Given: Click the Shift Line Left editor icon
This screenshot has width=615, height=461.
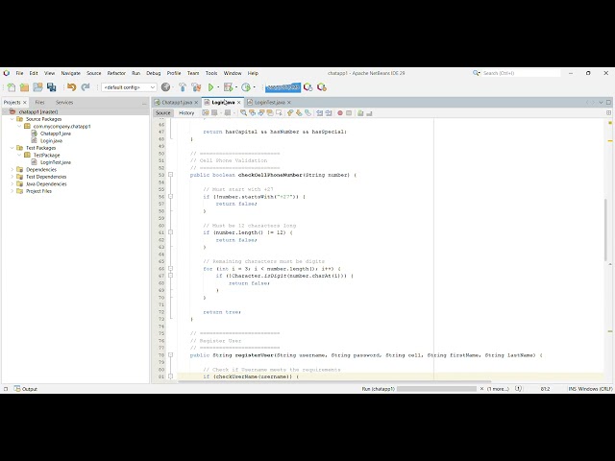Looking at the screenshot, I should point(320,113).
